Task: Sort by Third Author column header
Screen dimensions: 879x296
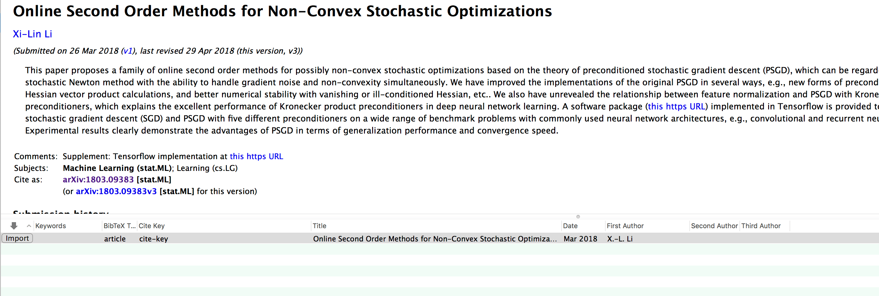Action: (761, 226)
